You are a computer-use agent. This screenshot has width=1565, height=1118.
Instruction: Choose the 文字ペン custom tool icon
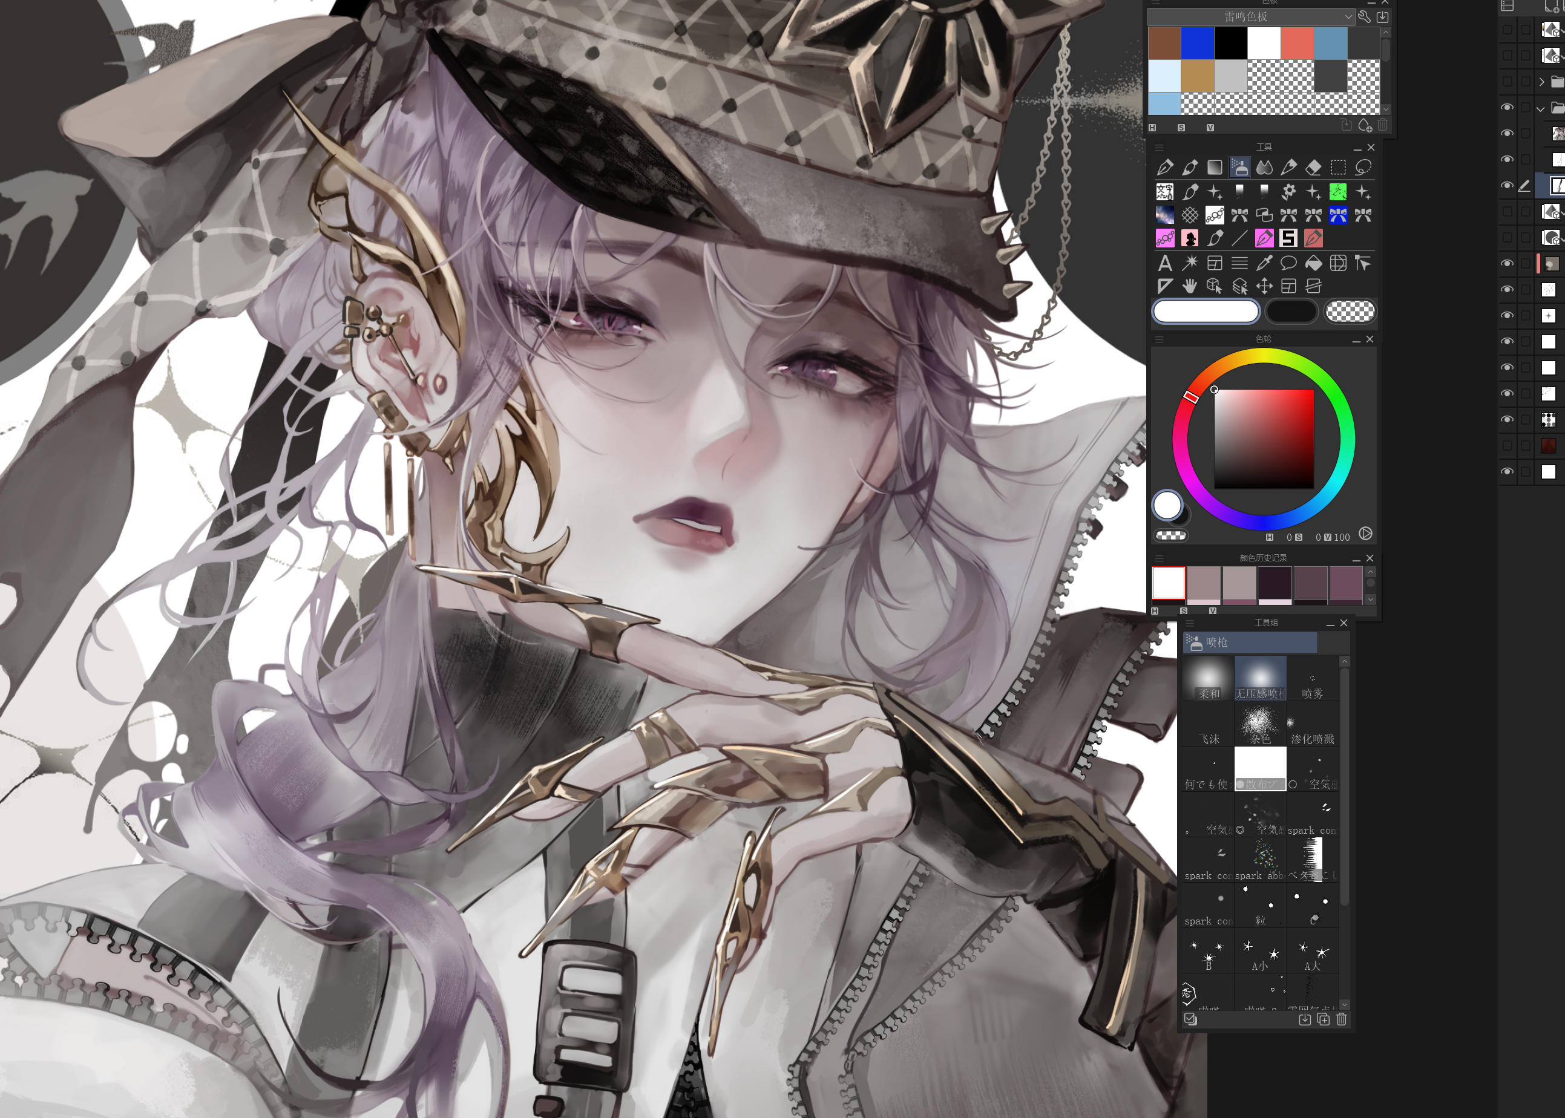1165,191
